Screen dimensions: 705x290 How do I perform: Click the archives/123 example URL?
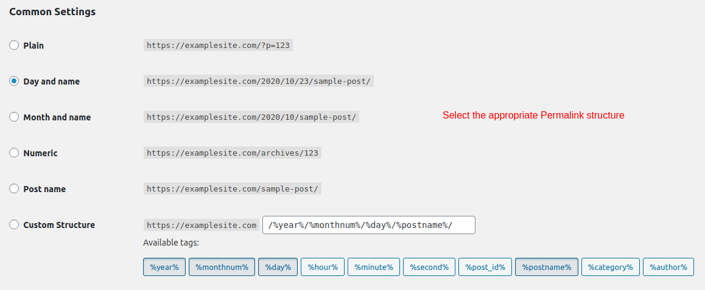pos(233,153)
